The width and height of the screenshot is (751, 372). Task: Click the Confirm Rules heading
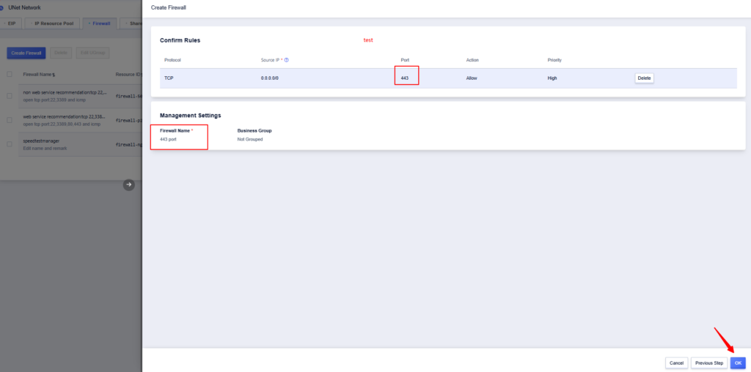(x=180, y=40)
